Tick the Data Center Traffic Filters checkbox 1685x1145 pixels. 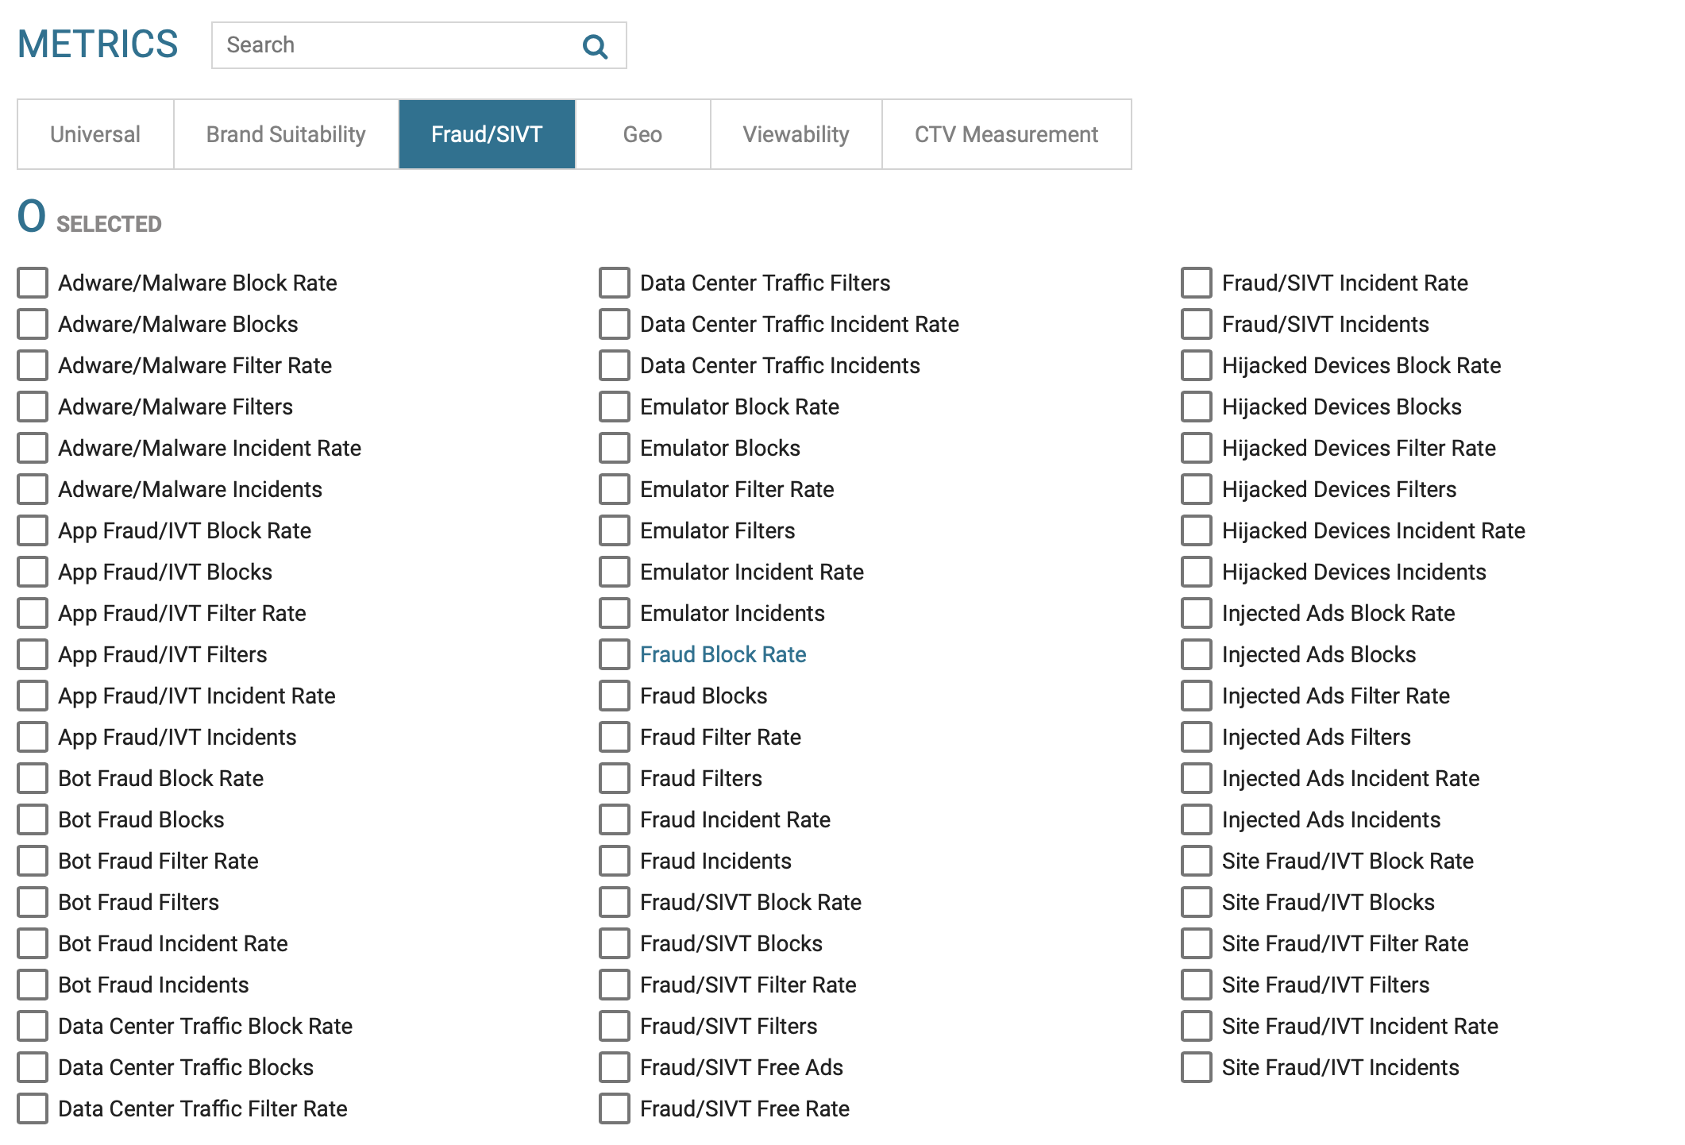(615, 283)
